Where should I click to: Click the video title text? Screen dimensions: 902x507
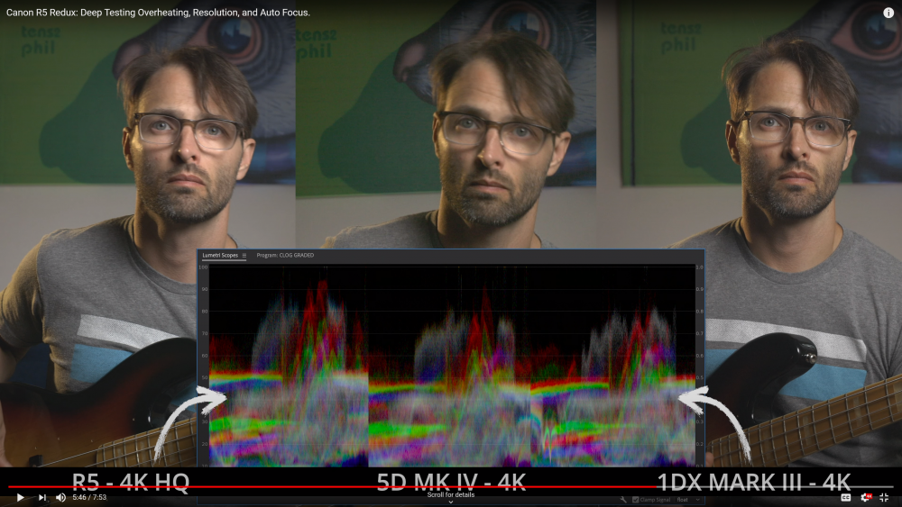[x=158, y=13]
